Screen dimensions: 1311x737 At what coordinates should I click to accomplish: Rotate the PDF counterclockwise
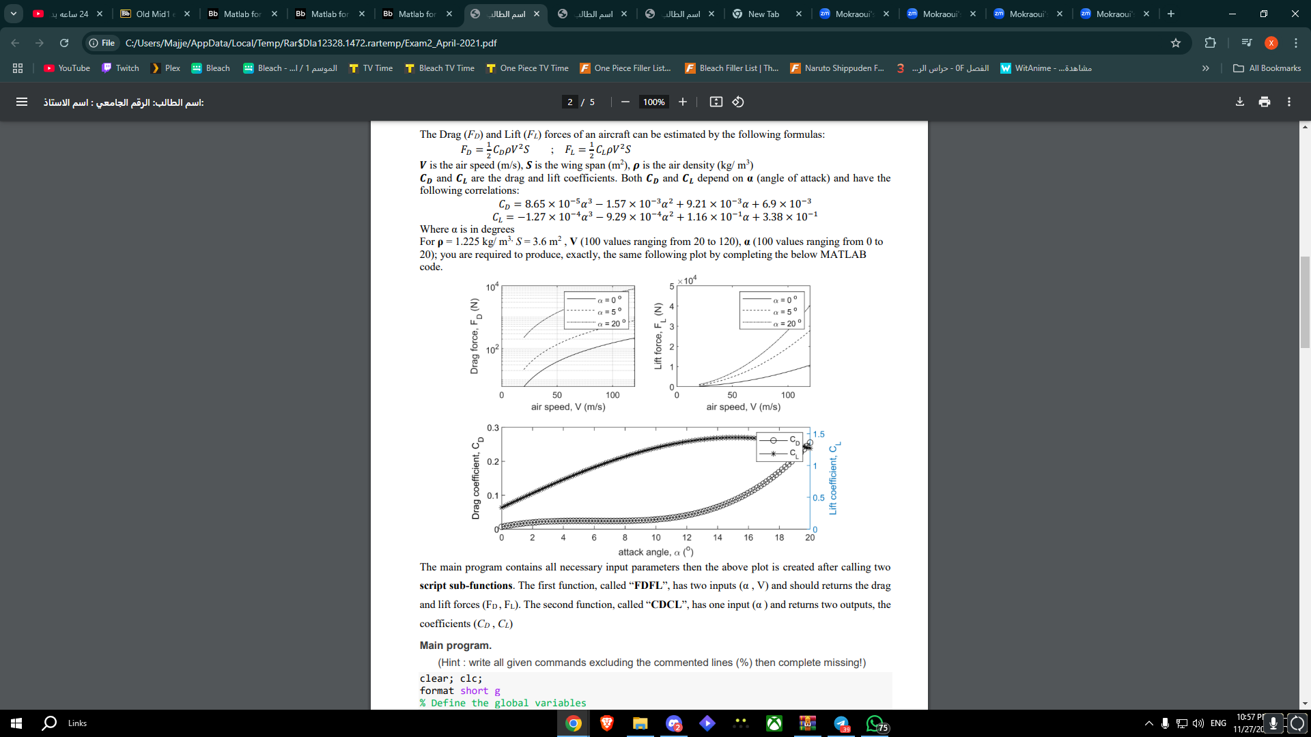pyautogui.click(x=737, y=102)
